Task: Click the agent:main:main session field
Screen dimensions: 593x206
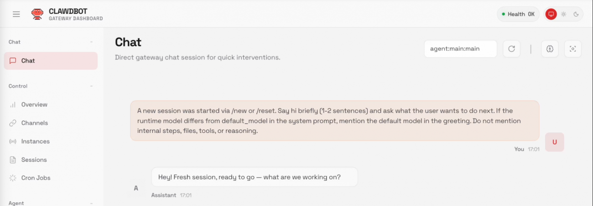Action: point(460,49)
